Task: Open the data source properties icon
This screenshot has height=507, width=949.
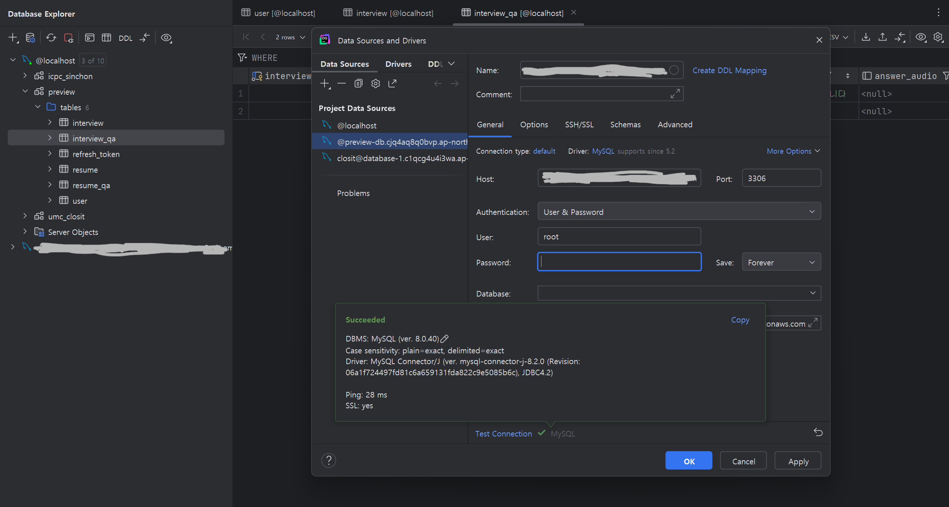Action: [x=30, y=37]
